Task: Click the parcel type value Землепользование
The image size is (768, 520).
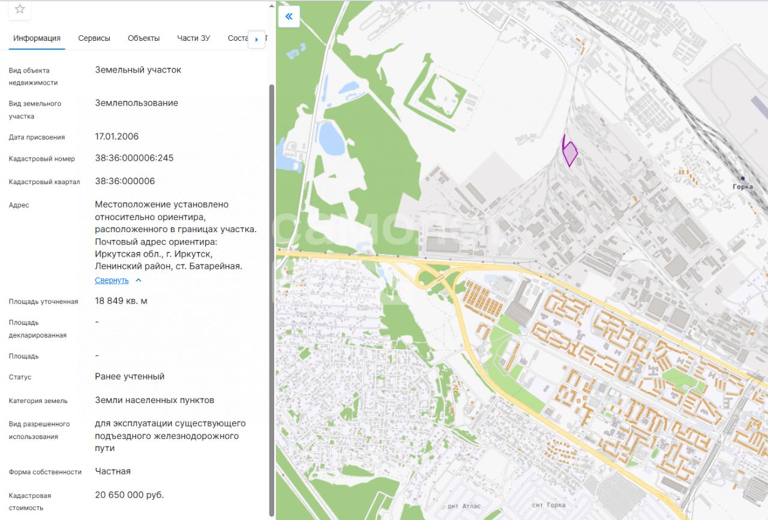Action: pyautogui.click(x=137, y=103)
